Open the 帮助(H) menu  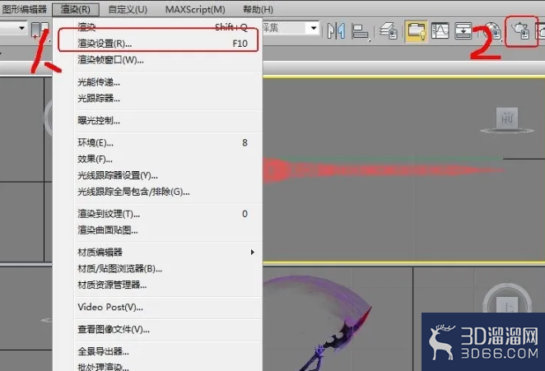click(258, 9)
